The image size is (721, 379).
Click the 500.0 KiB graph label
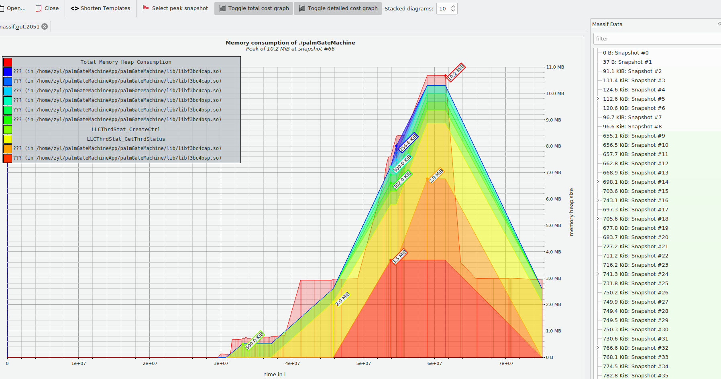tap(255, 340)
